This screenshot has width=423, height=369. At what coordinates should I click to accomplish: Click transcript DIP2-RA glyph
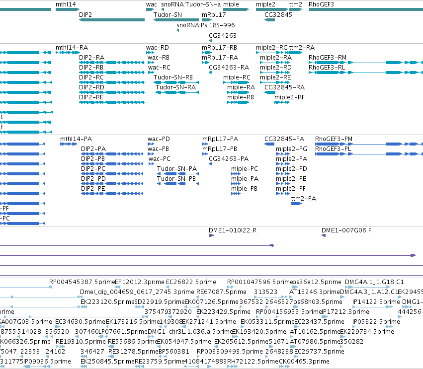tap(112, 63)
